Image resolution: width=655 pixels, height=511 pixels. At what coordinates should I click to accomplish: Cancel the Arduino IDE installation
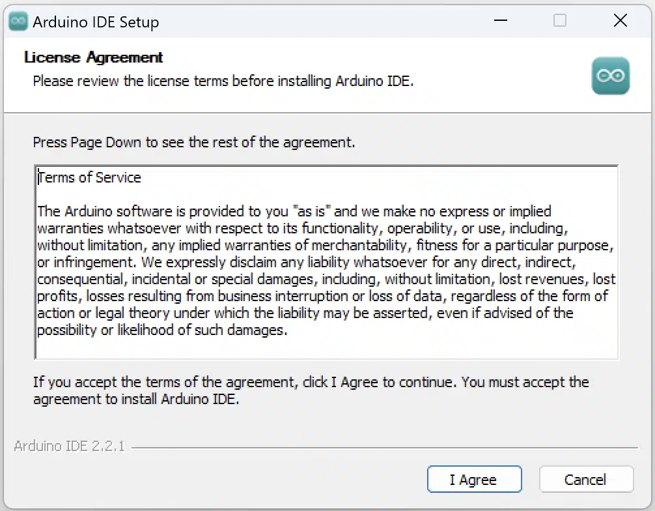click(x=586, y=480)
